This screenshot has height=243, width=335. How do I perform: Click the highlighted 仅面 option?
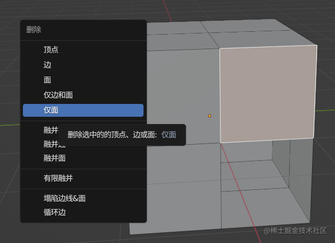click(83, 110)
